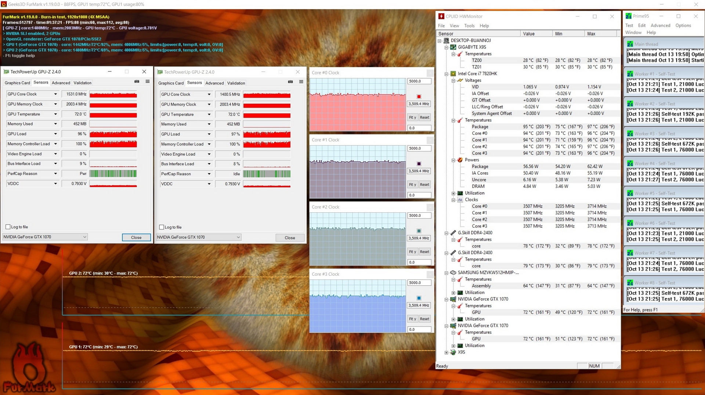
Task: Open the Tools menu in HWMonitor
Action: (469, 26)
